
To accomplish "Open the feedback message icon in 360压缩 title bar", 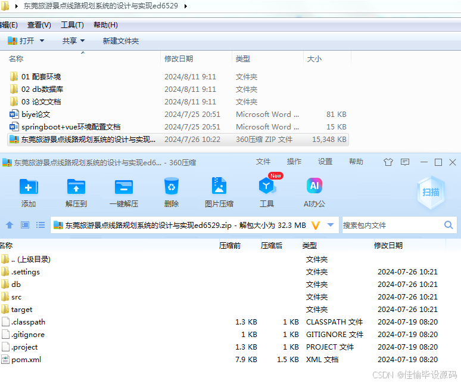I will coord(405,162).
